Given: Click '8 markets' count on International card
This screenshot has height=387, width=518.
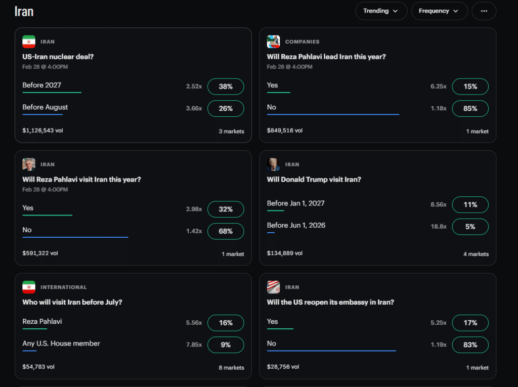Looking at the screenshot, I should tap(231, 368).
